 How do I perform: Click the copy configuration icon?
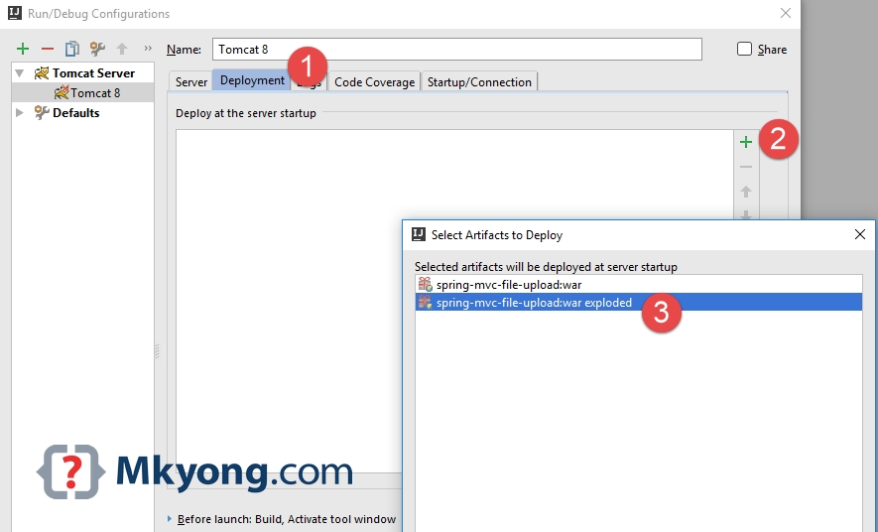[71, 49]
